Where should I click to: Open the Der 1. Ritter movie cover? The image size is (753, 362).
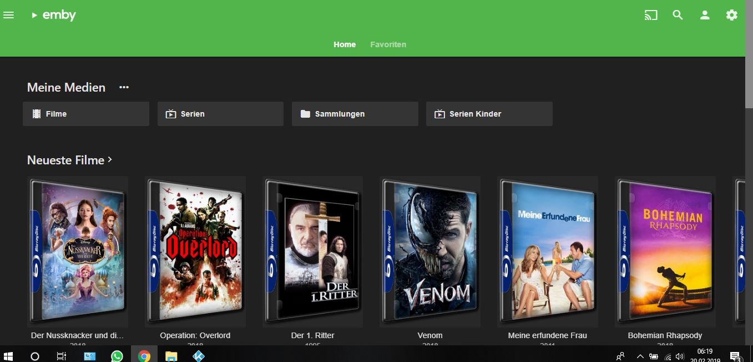pyautogui.click(x=313, y=252)
